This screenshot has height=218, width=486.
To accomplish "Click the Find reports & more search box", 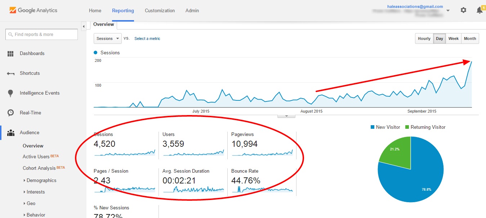I will click(42, 35).
